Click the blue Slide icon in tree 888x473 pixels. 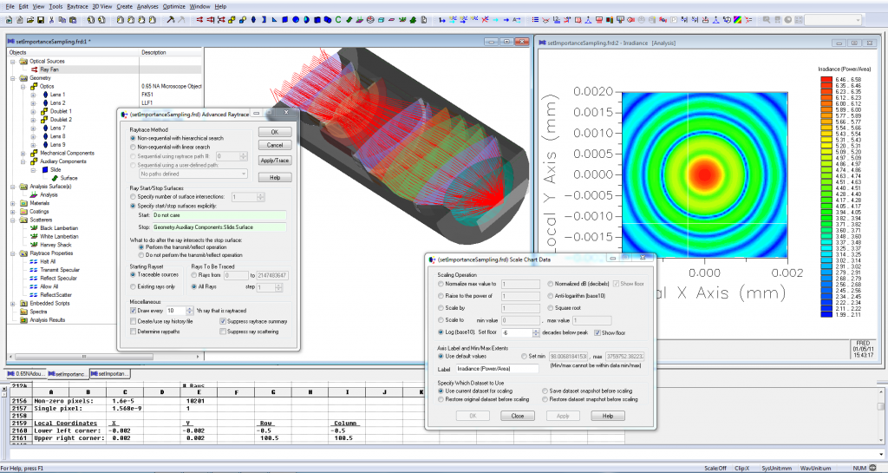(43, 169)
